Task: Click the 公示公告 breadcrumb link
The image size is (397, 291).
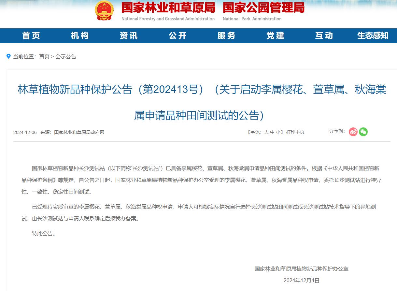Action: pyautogui.click(x=66, y=57)
